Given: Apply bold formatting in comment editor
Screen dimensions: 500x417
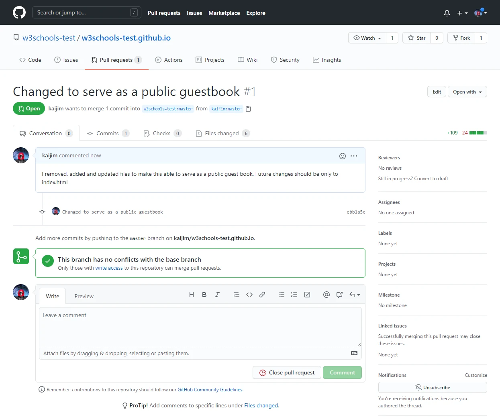Looking at the screenshot, I should pos(204,295).
